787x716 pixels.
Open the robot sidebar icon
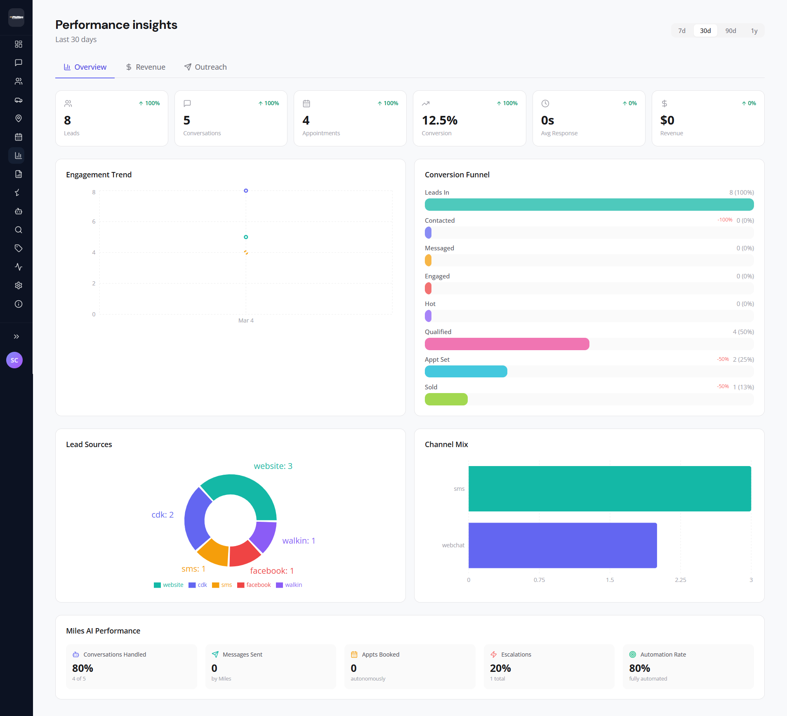coord(18,211)
